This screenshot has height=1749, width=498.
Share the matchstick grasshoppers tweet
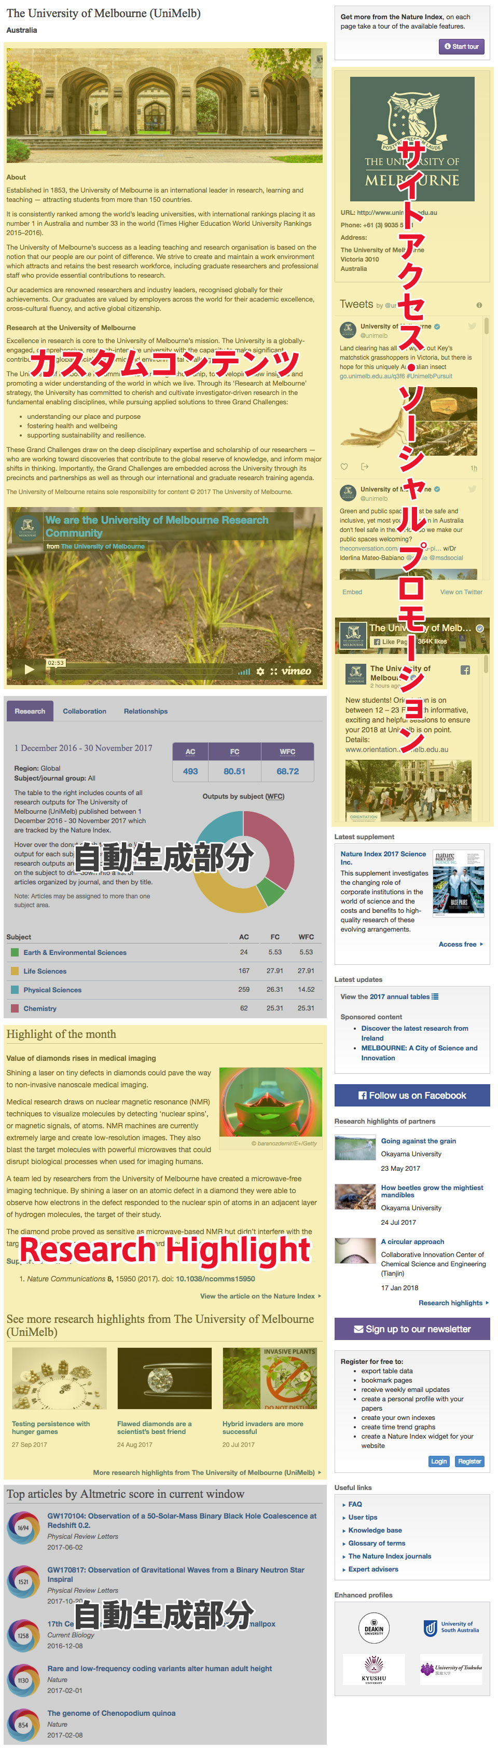(364, 467)
